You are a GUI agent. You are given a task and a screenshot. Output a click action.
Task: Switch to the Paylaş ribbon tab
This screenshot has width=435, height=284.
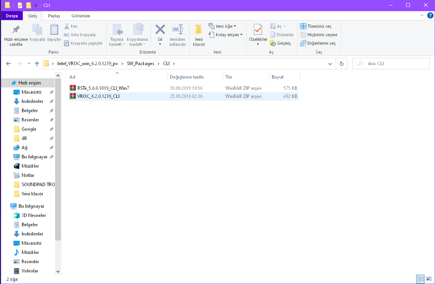coord(54,16)
